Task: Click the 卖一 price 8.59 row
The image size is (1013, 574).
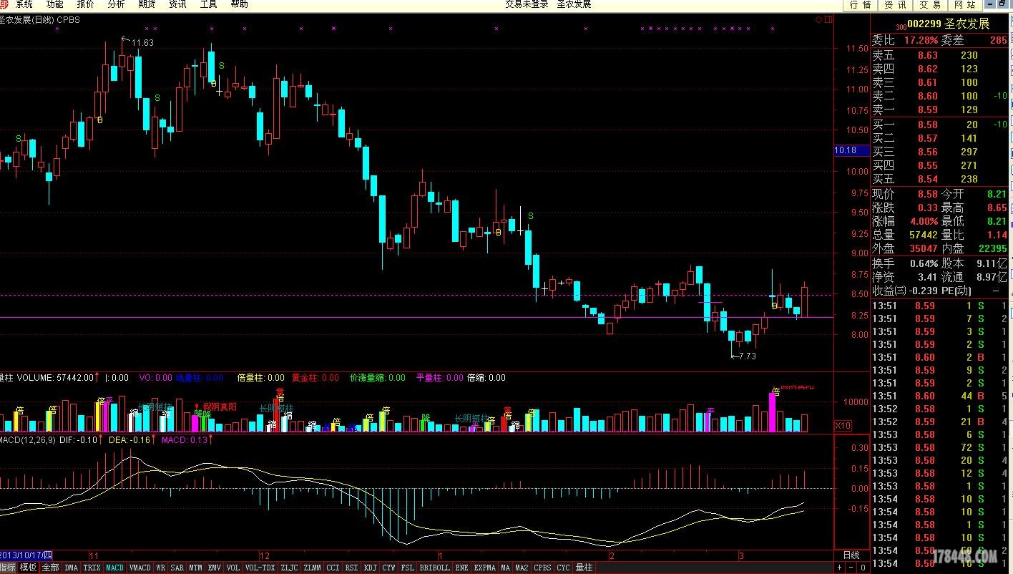Action: pos(939,110)
